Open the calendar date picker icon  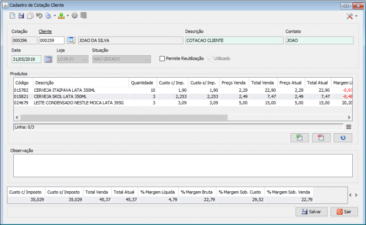pyautogui.click(x=48, y=59)
